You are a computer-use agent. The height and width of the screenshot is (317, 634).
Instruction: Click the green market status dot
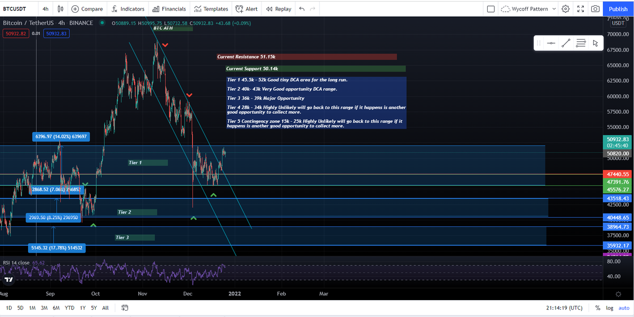[101, 23]
